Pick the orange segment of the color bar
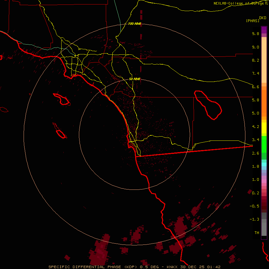The width and height of the screenshot is (269, 269). 264,103
